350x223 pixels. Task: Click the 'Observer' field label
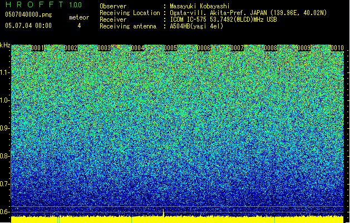(x=113, y=6)
